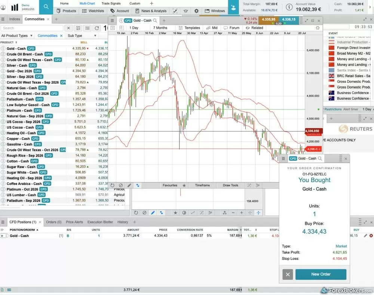Click the chart layout grid icon
Image resolution: width=374 pixels, height=295 pixels.
pos(122,28)
